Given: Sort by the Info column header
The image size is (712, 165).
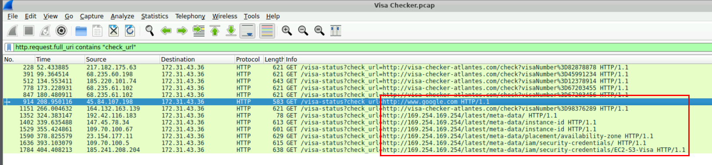Looking at the screenshot, I should pyautogui.click(x=498, y=59).
